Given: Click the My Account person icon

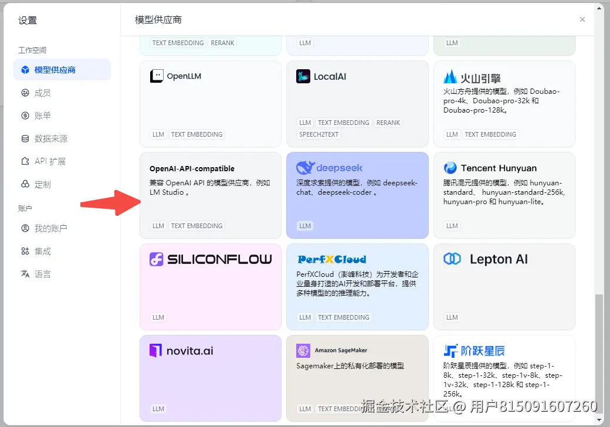Looking at the screenshot, I should point(25,228).
